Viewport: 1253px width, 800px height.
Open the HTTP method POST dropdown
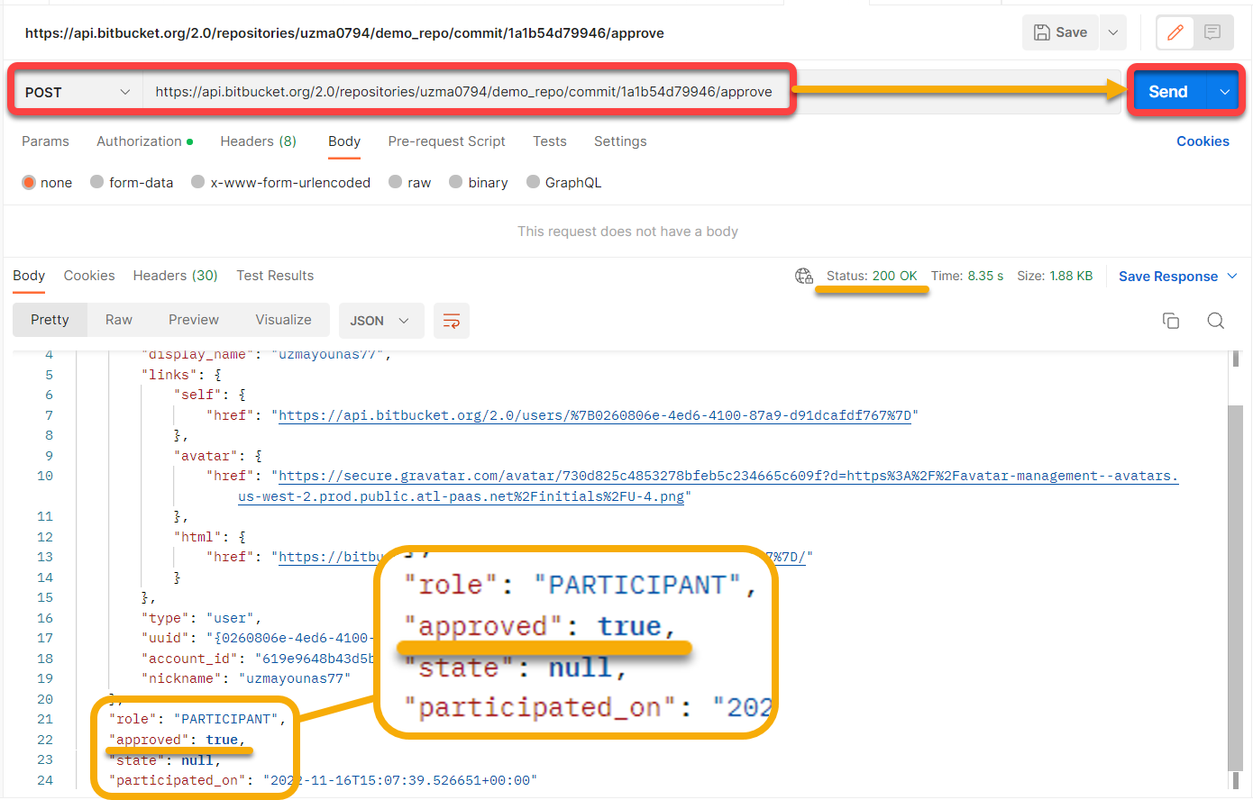(x=78, y=92)
